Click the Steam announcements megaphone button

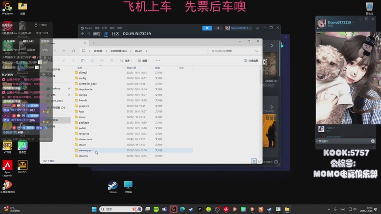point(207,28)
